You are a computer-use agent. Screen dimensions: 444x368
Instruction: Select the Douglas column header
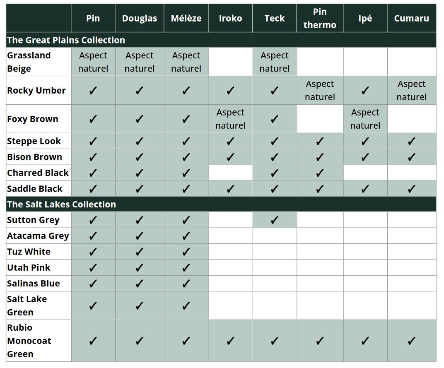click(x=139, y=18)
